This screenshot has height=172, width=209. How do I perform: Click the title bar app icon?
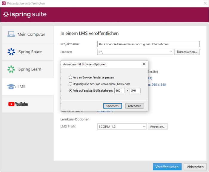[4, 3]
